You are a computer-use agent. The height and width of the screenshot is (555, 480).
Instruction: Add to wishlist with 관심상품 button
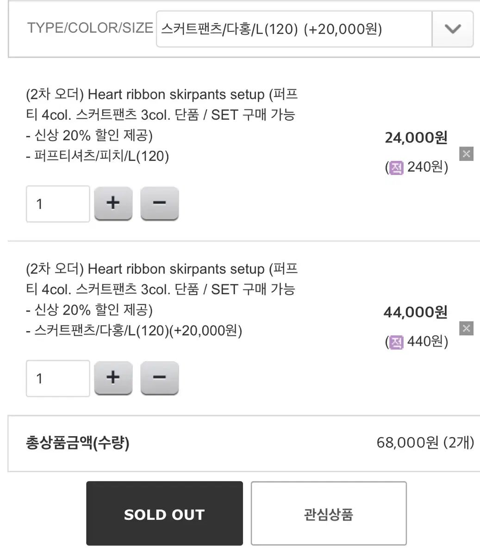[x=329, y=513]
